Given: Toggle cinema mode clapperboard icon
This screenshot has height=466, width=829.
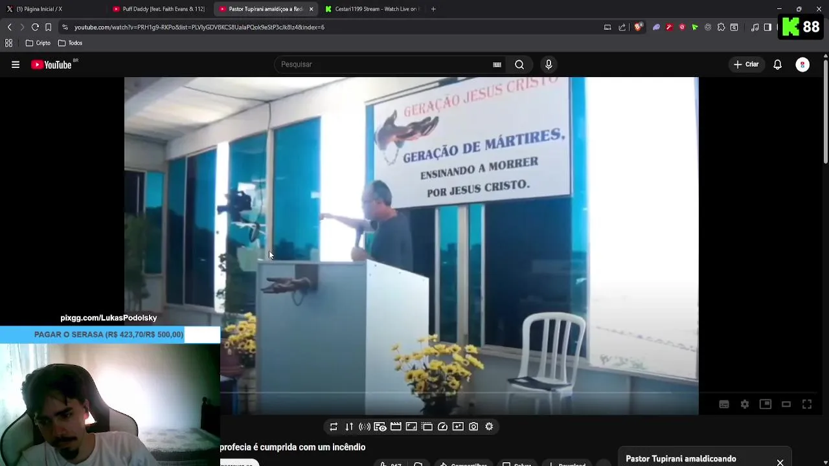Looking at the screenshot, I should pyautogui.click(x=396, y=427).
